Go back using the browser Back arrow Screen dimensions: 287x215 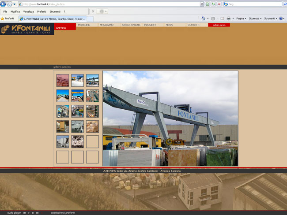(x=3, y=4)
